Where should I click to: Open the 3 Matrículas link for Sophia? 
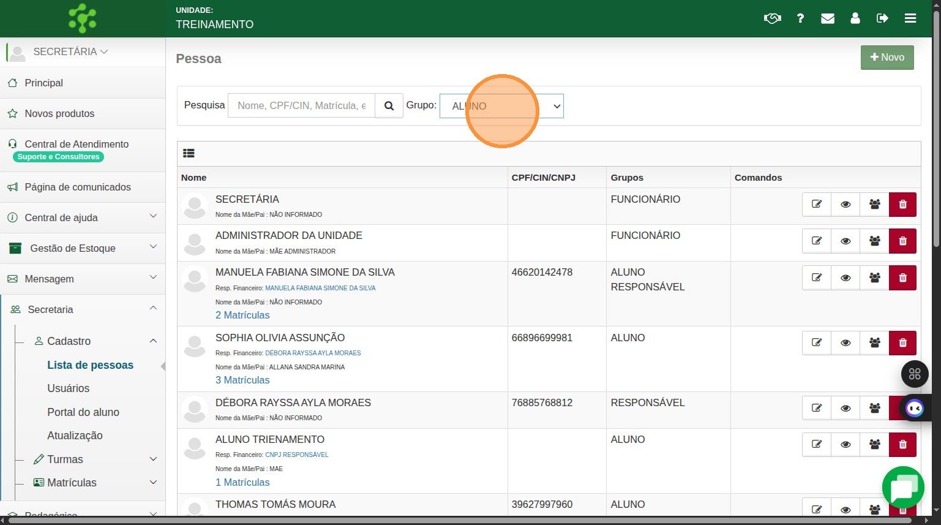point(242,380)
